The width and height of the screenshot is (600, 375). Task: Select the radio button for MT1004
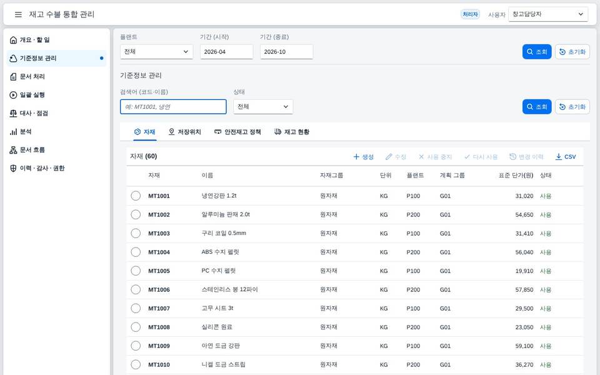click(x=136, y=252)
